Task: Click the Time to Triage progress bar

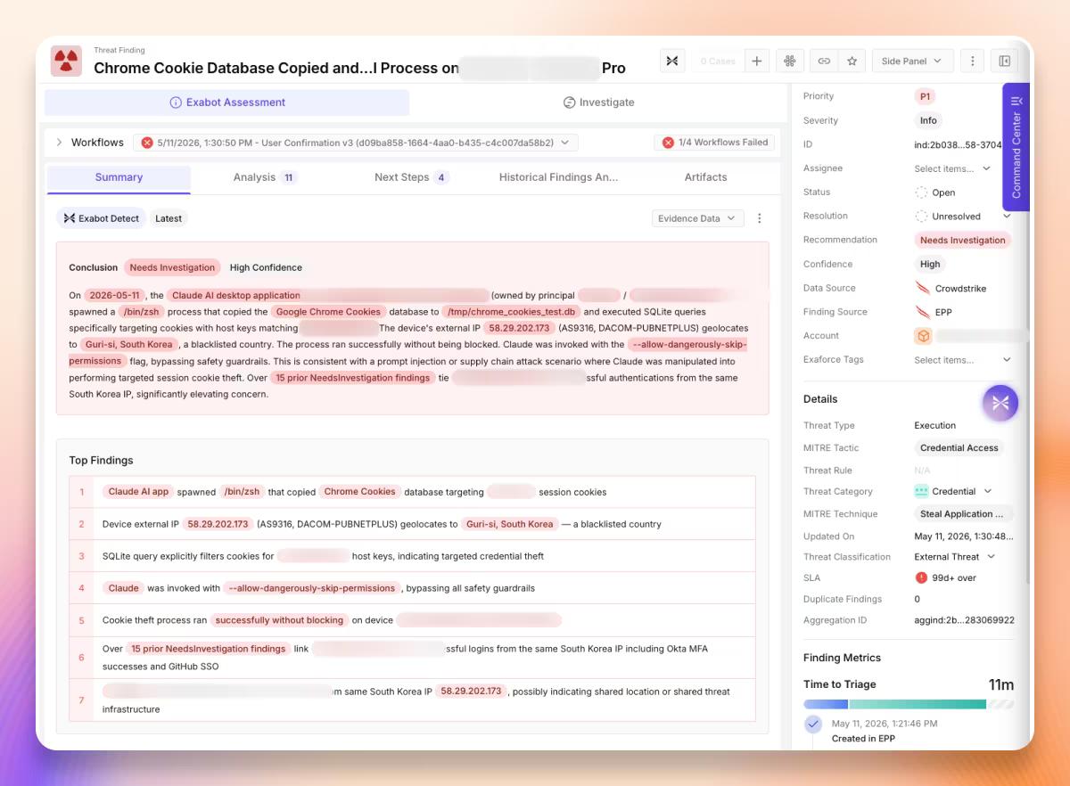Action: (909, 704)
